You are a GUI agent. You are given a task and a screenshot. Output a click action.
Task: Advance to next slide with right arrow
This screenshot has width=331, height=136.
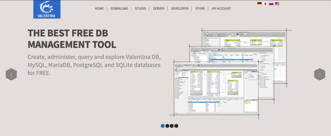click(320, 74)
